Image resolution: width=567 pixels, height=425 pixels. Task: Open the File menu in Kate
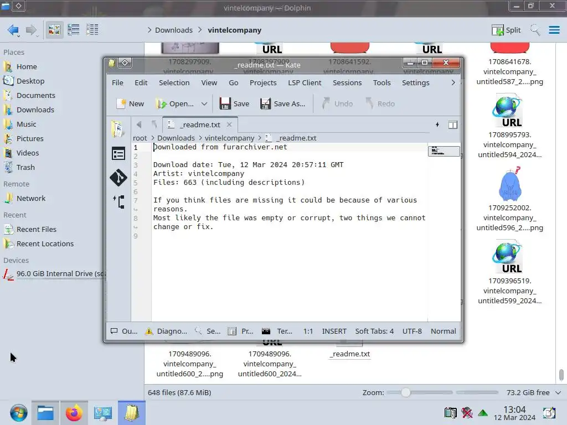click(117, 83)
